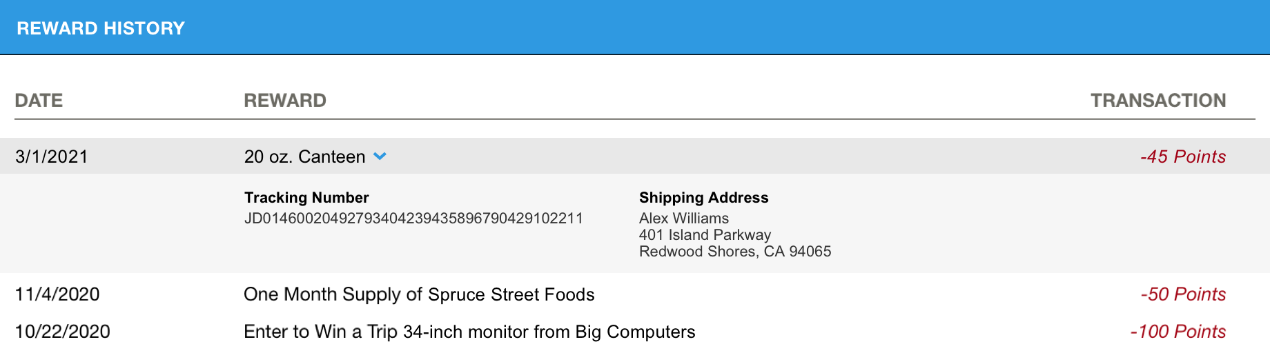Image resolution: width=1270 pixels, height=364 pixels.
Task: Click the Shipping Address label
Action: coord(703,198)
